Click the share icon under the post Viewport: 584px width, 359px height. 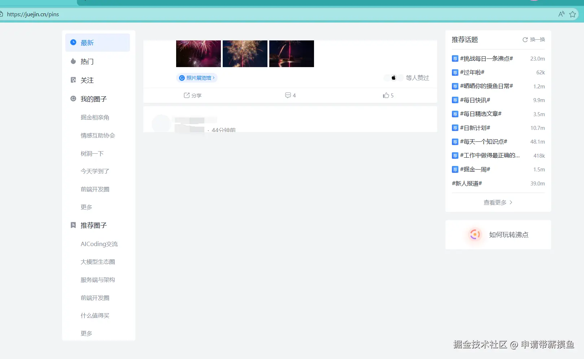tap(187, 95)
